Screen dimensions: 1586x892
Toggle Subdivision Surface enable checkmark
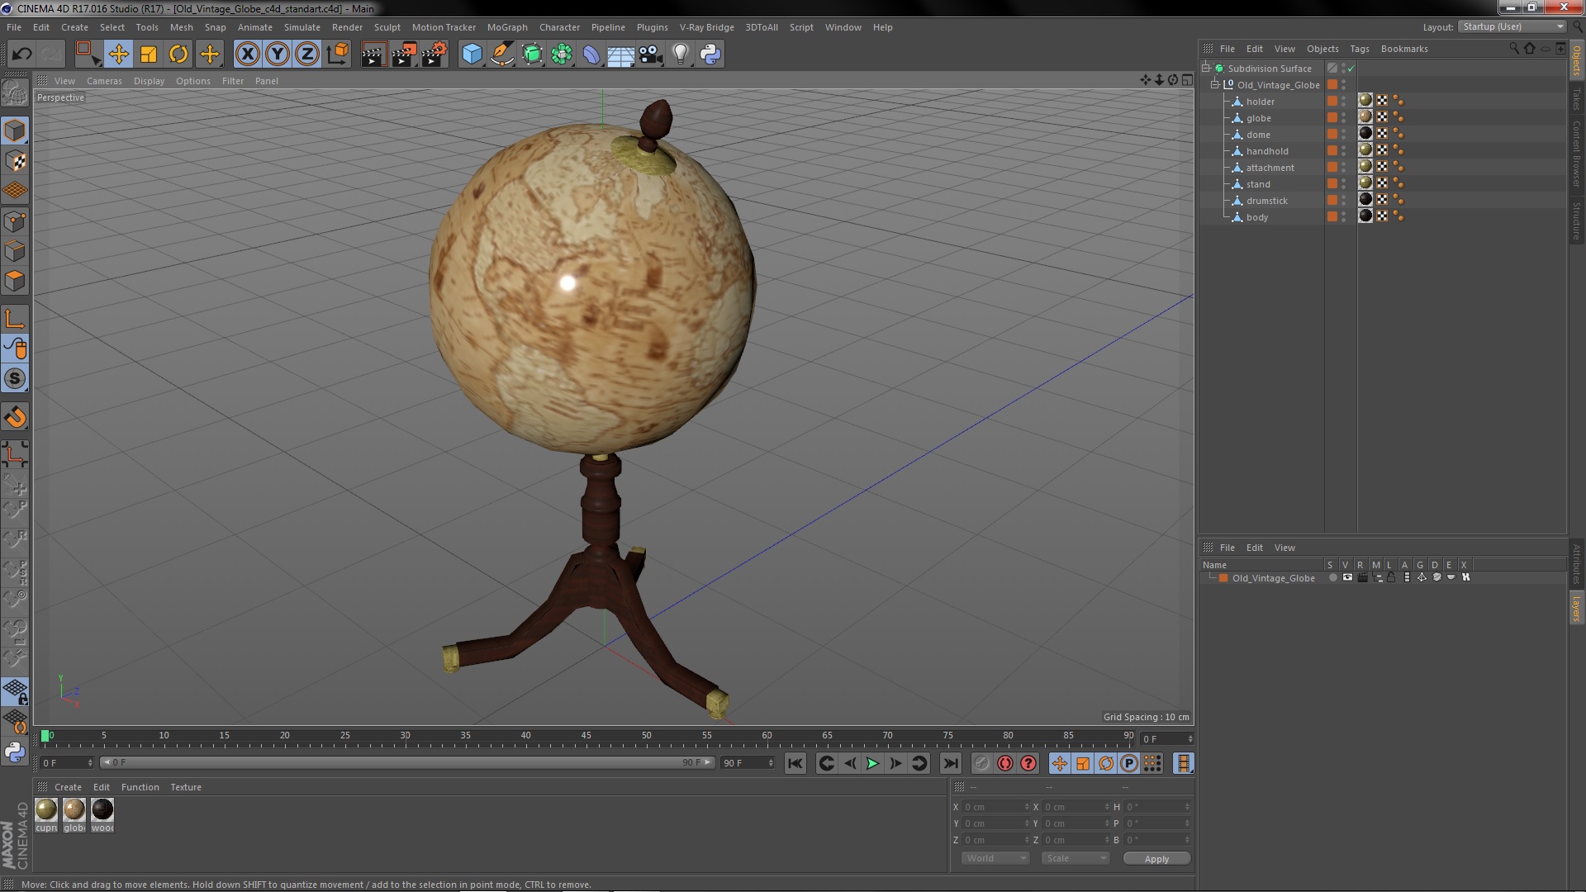pos(1351,69)
